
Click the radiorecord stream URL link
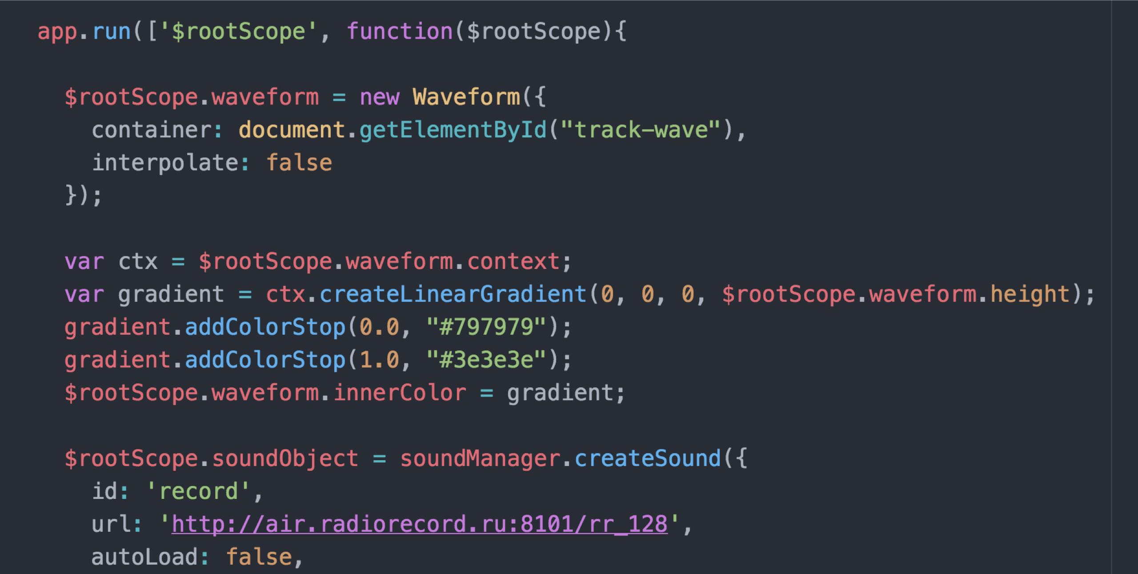point(419,524)
